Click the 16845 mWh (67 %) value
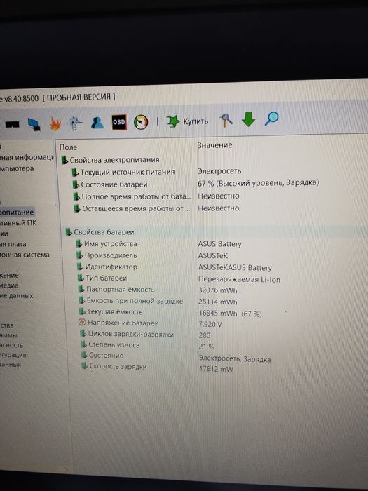Viewport: 368px width, 491px height. click(231, 314)
